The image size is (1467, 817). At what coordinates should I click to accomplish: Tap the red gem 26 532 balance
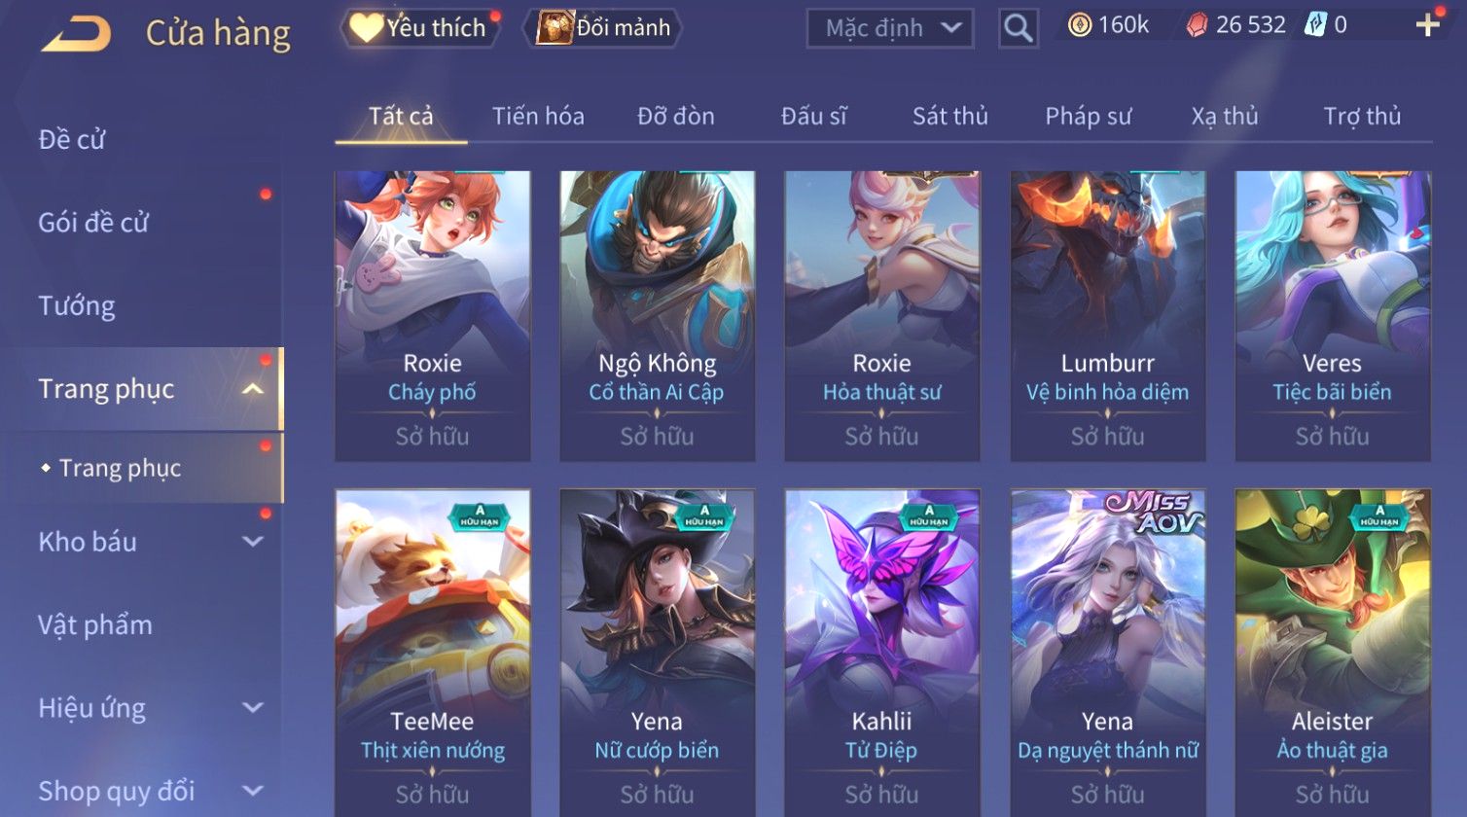[x=1236, y=25]
